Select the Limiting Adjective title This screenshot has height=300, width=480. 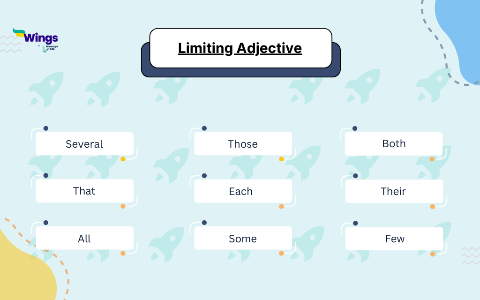point(240,48)
